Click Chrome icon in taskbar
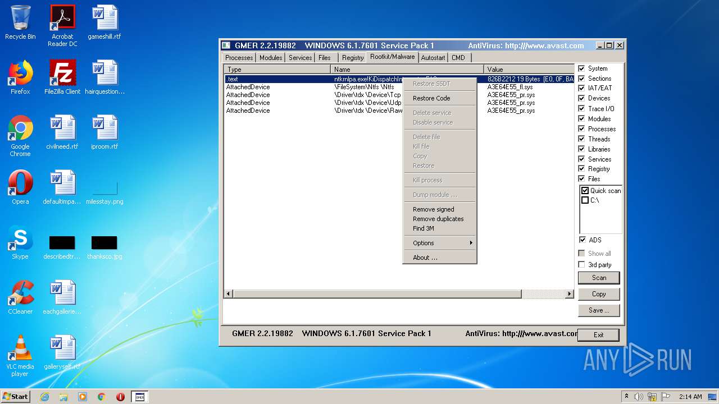719x404 pixels. tap(102, 397)
